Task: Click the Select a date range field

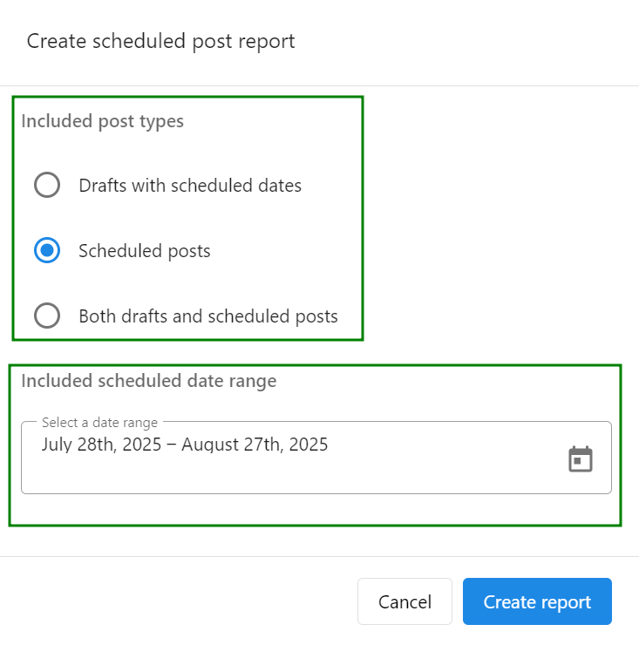Action: 316,458
